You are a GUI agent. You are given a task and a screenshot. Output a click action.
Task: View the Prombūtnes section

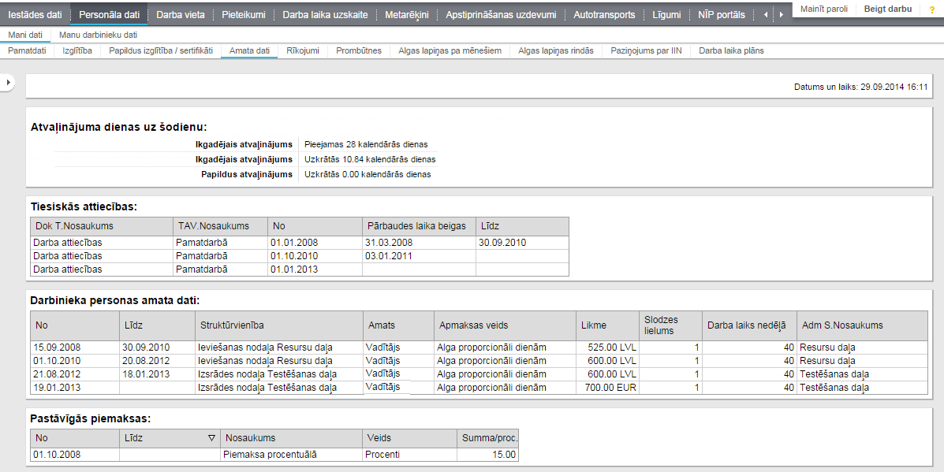(359, 50)
